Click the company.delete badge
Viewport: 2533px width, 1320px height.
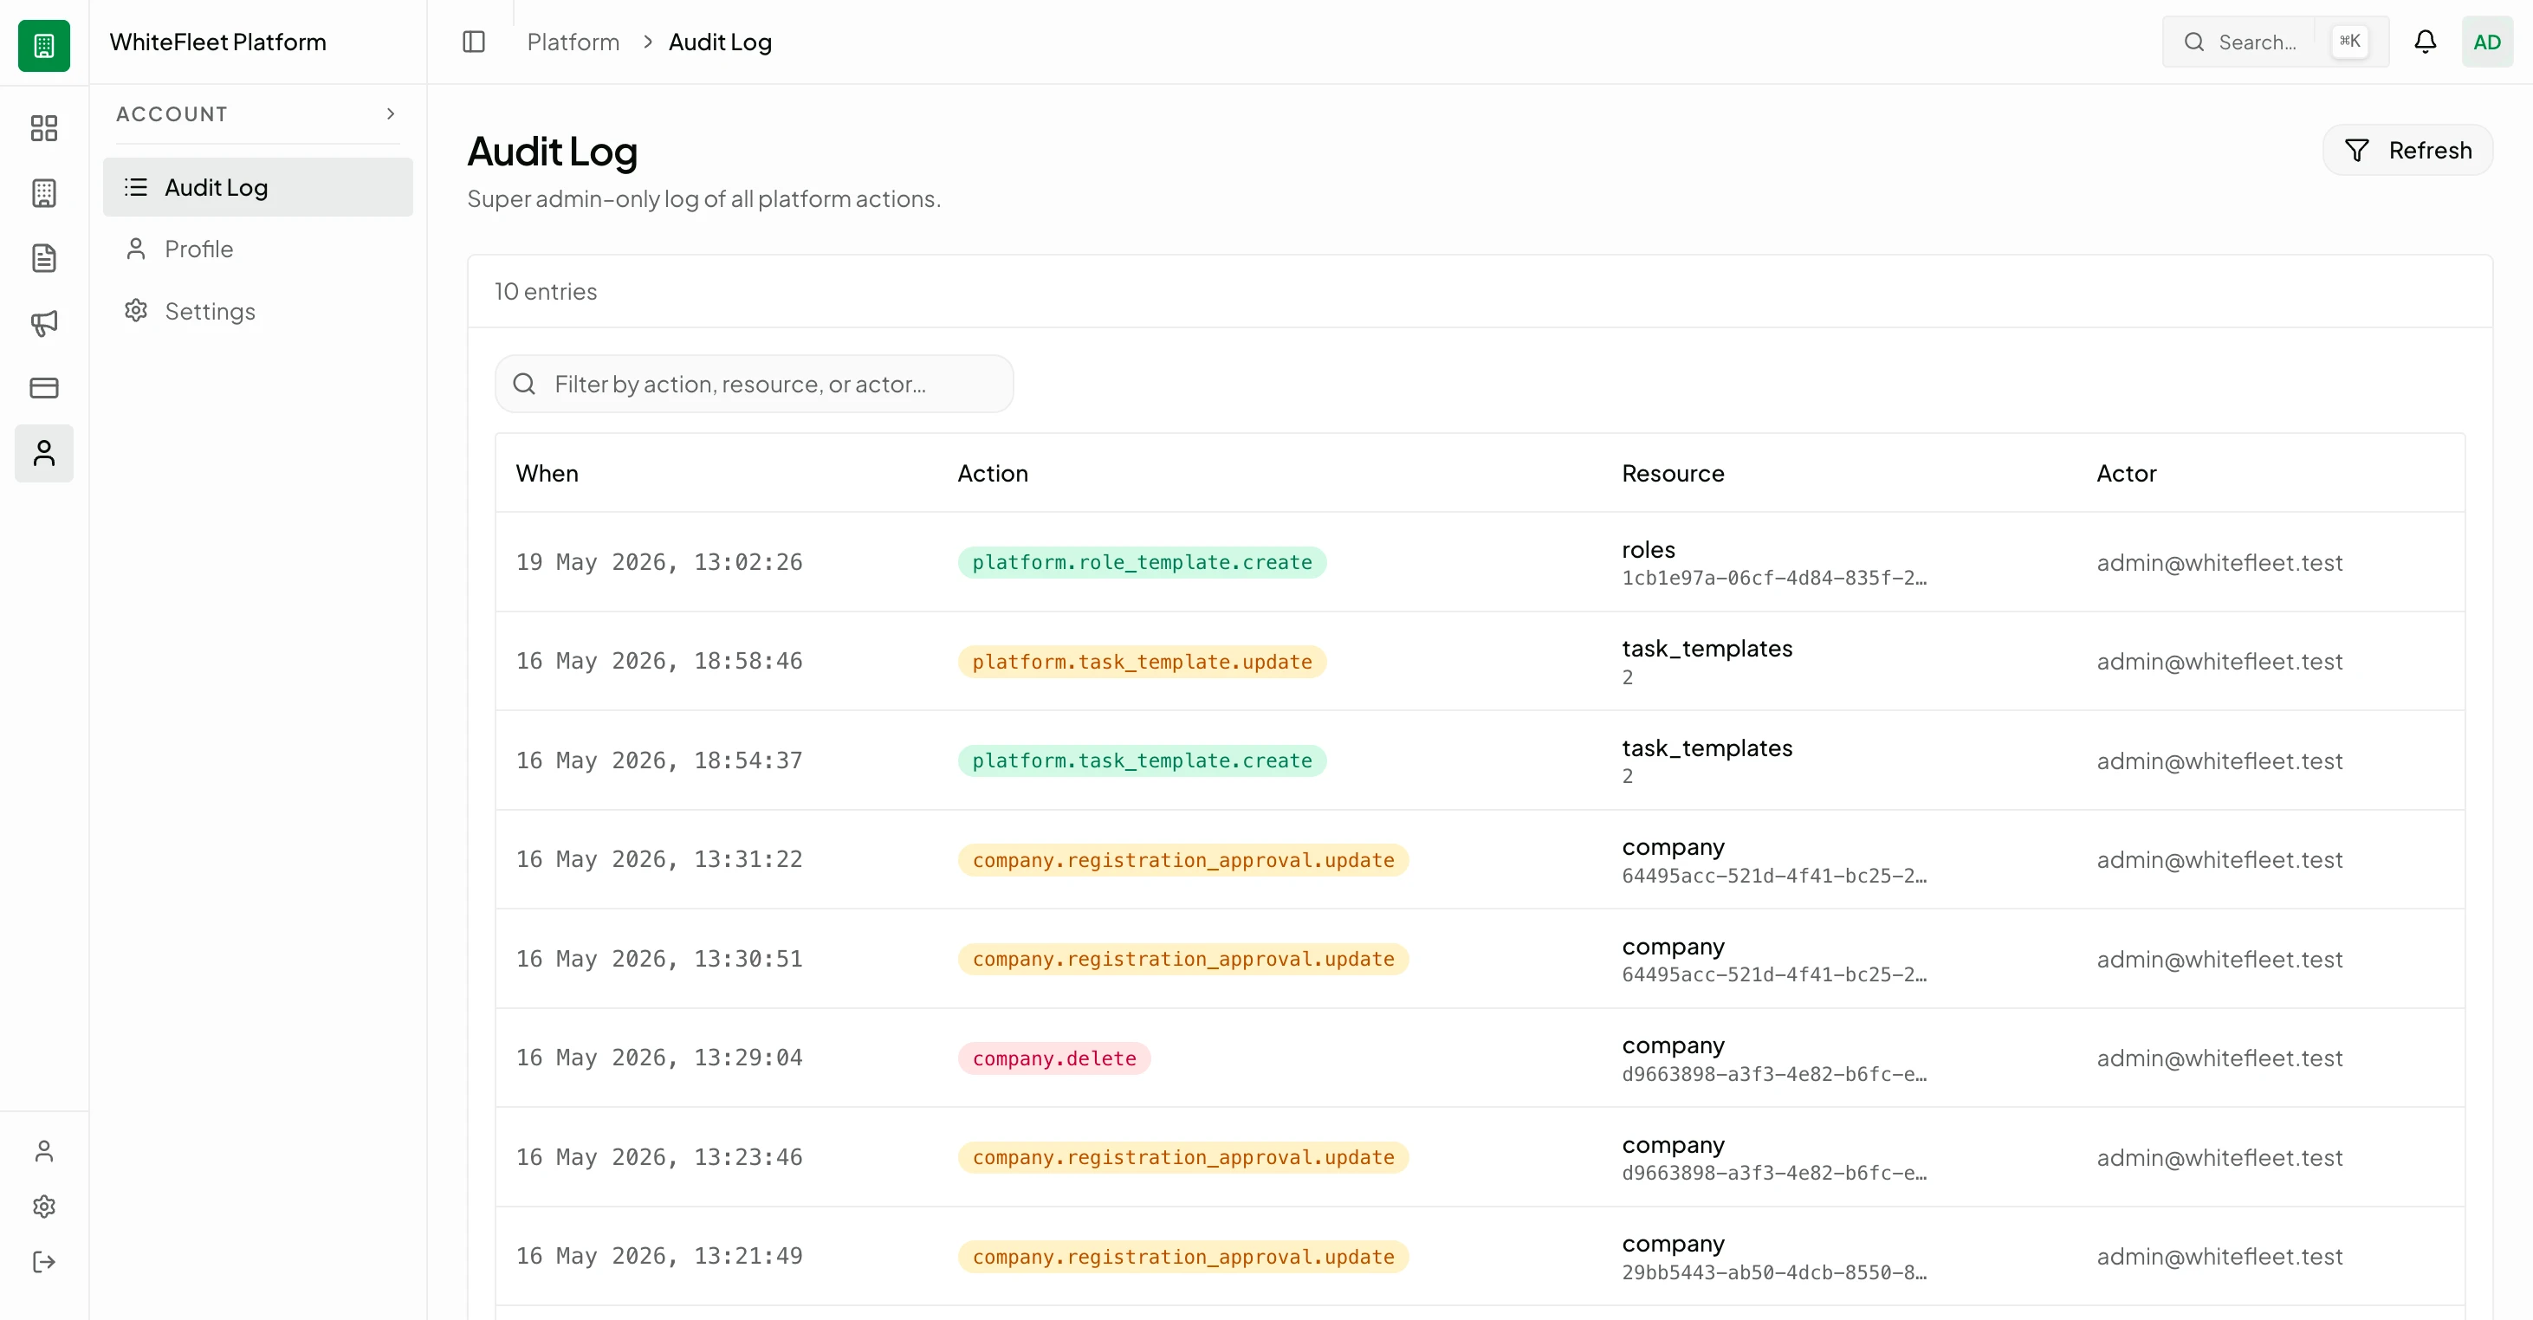pos(1054,1058)
